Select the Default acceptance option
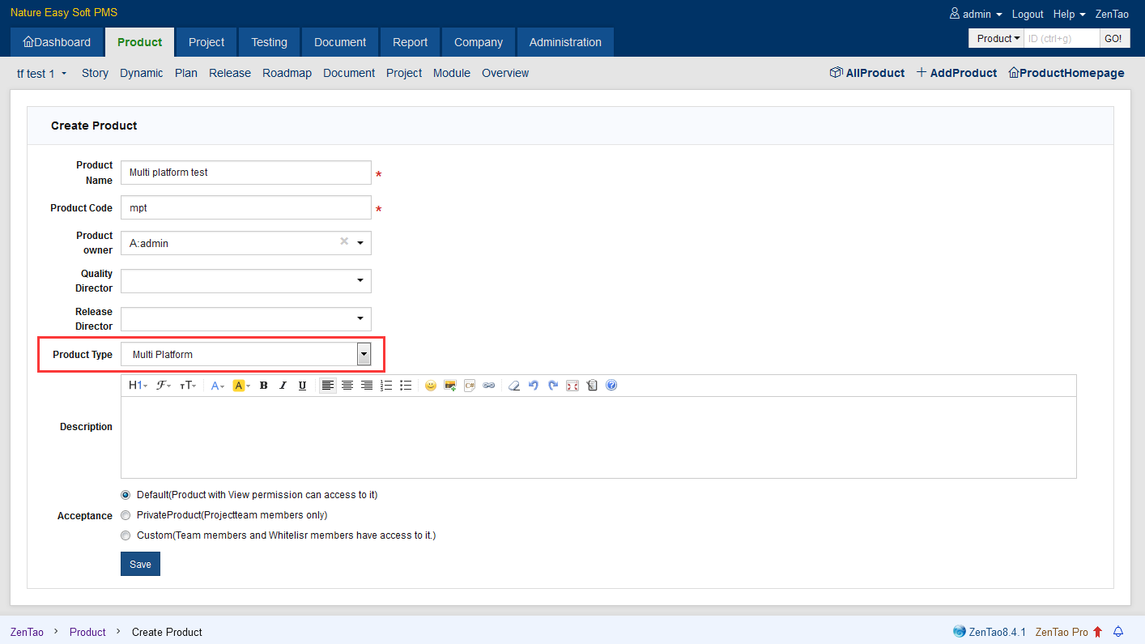This screenshot has height=644, width=1145. pyautogui.click(x=126, y=495)
